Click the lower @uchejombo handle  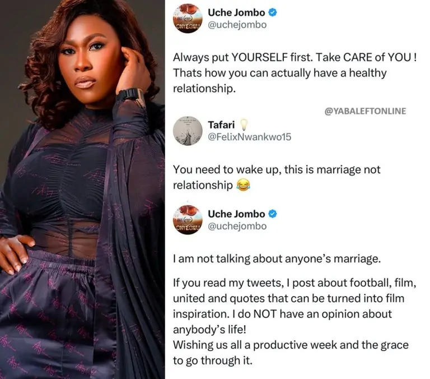pos(237,226)
